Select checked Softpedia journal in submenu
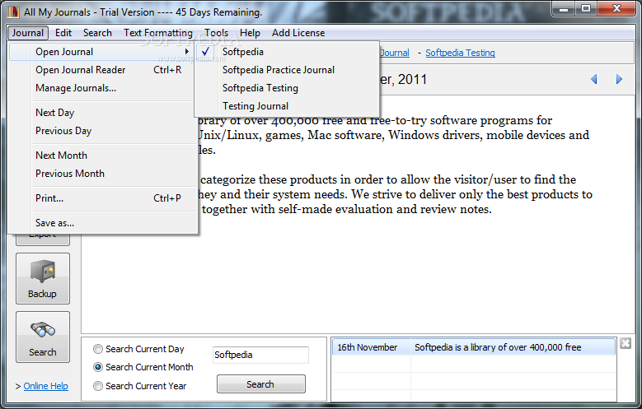Screen dimensions: 642x409 pos(287,52)
